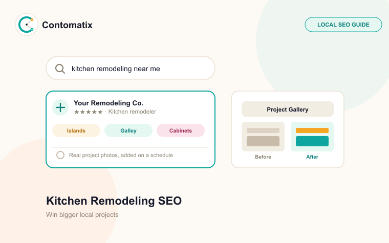Click the Win bigger local projects subtitle
Image resolution: width=389 pixels, height=243 pixels.
point(82,215)
